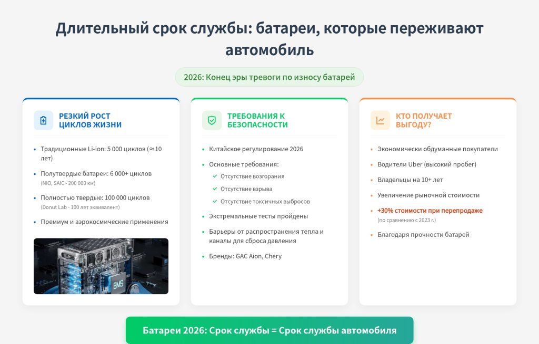Screen dimensions: 539x344
Task: Click the orange line chart icon
Action: (380, 120)
